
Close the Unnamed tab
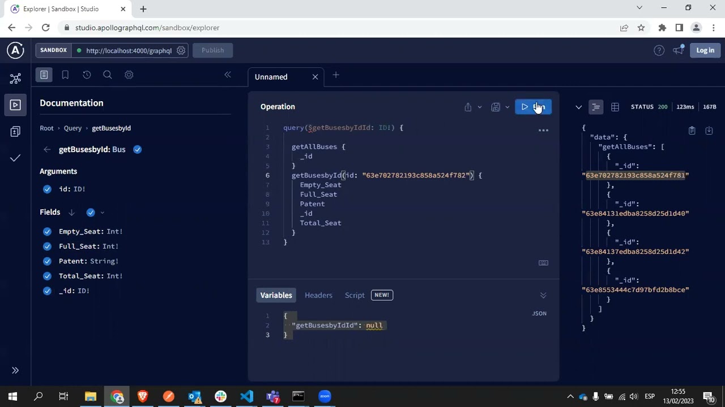tap(315, 77)
